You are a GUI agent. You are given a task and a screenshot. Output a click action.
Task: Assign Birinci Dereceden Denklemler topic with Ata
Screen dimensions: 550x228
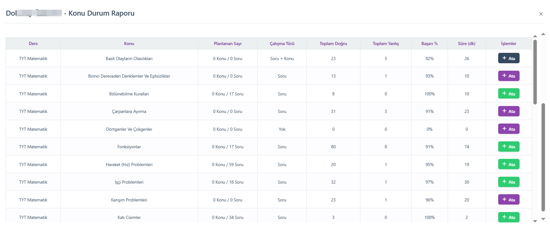(x=509, y=76)
